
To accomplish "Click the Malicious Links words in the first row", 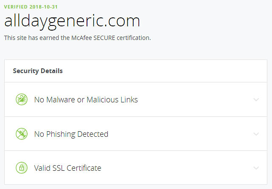I will [x=112, y=100].
